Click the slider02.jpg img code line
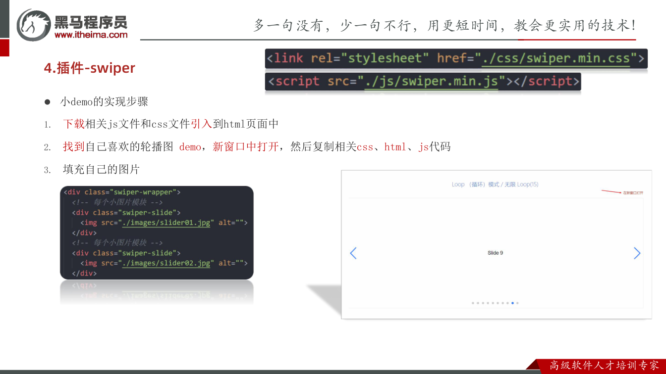Viewport: 666px width, 374px height. click(x=164, y=263)
